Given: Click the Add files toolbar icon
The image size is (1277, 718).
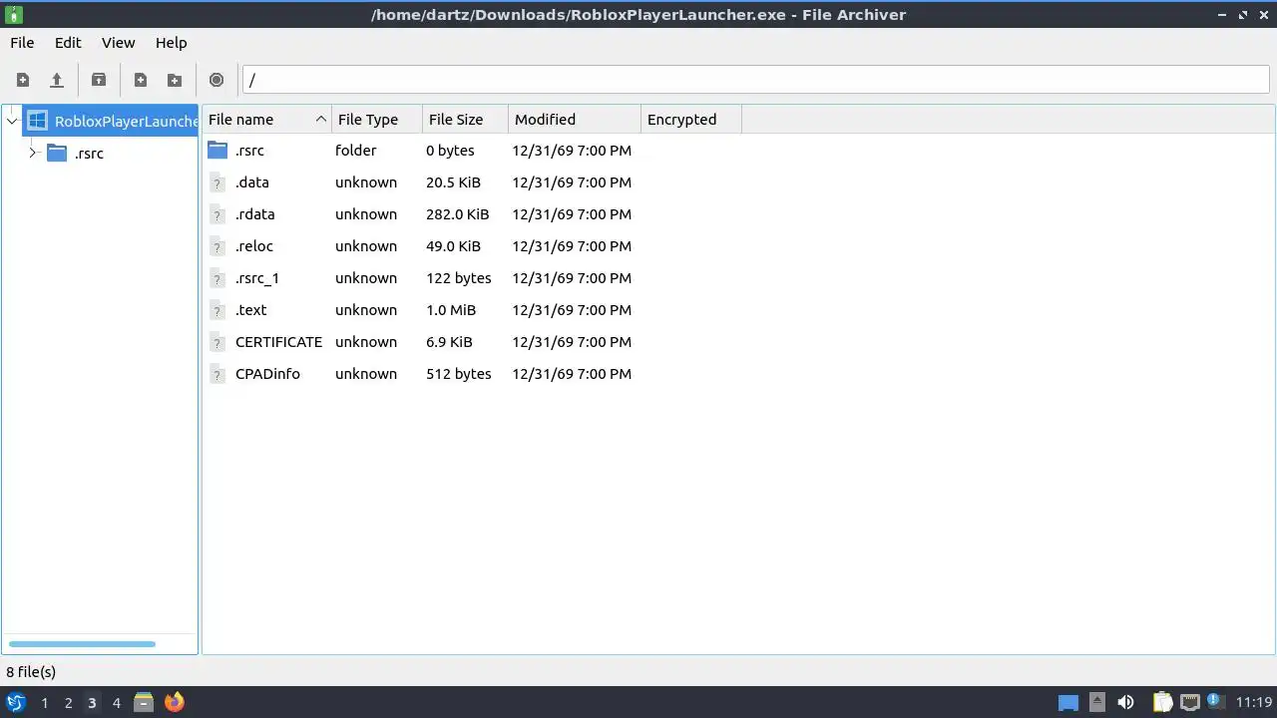Looking at the screenshot, I should [141, 80].
